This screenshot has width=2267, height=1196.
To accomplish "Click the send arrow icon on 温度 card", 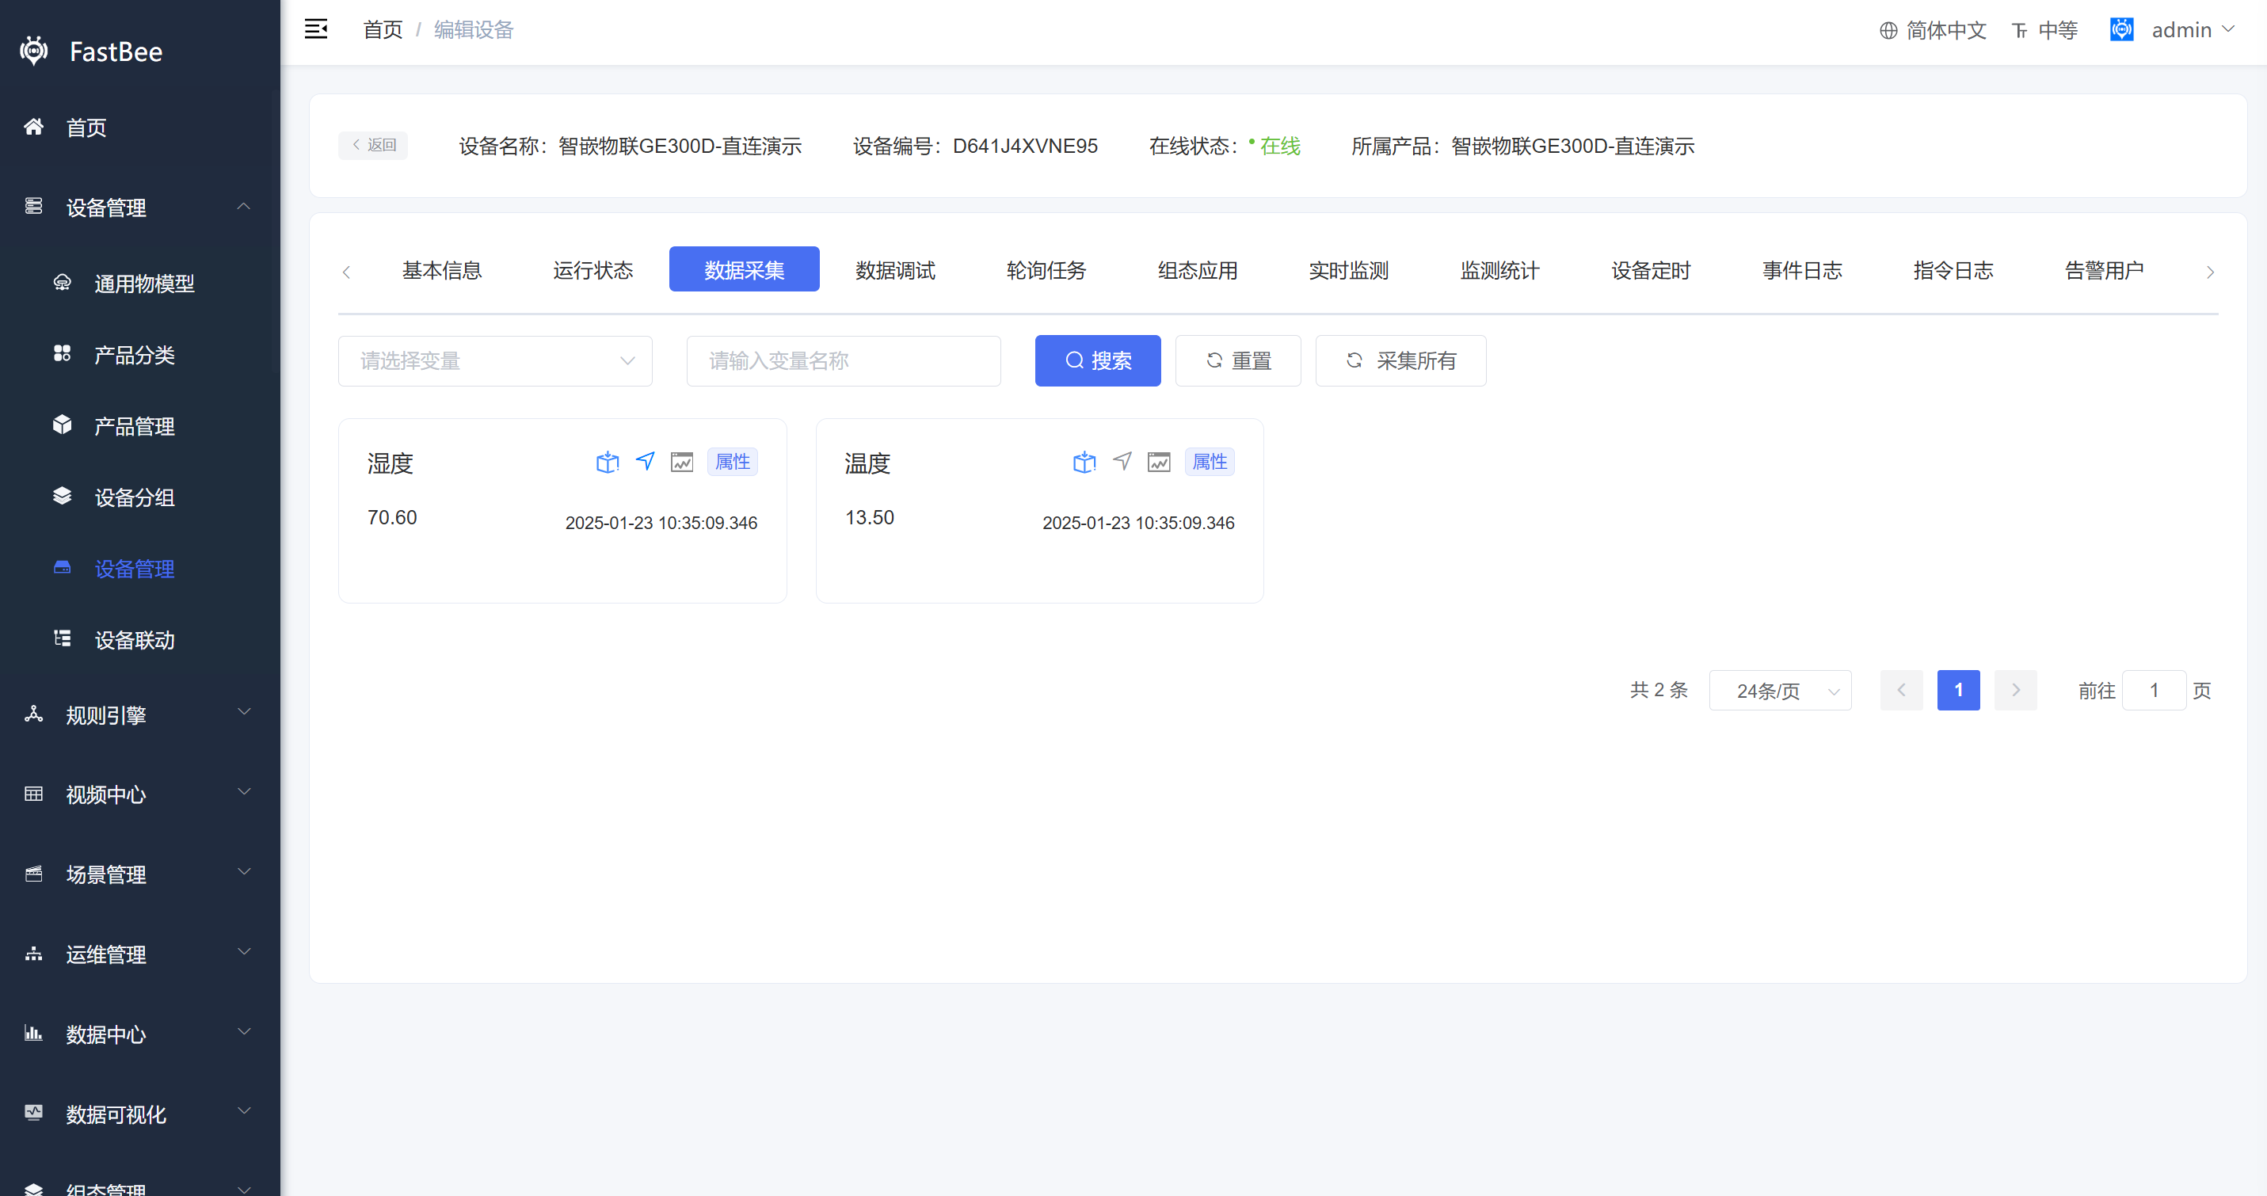I will (1122, 461).
